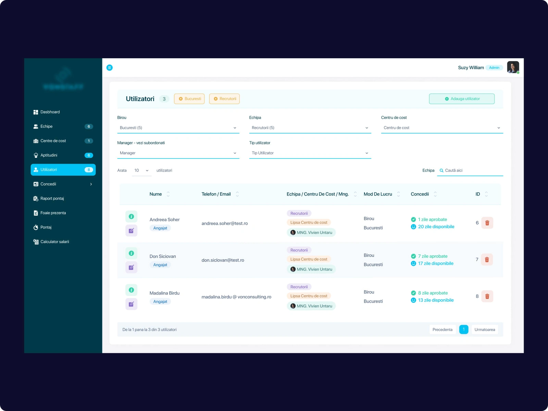Open Suzy William's profile avatar
The height and width of the screenshot is (411, 548).
pos(513,67)
